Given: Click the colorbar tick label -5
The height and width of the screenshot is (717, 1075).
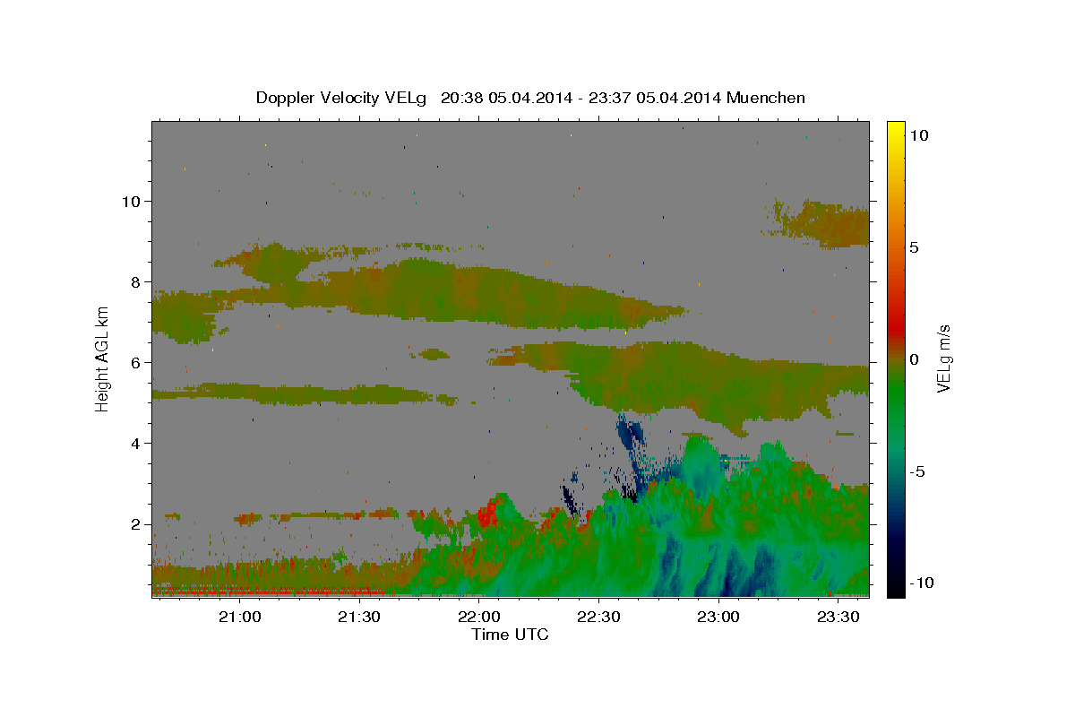Looking at the screenshot, I should (918, 471).
